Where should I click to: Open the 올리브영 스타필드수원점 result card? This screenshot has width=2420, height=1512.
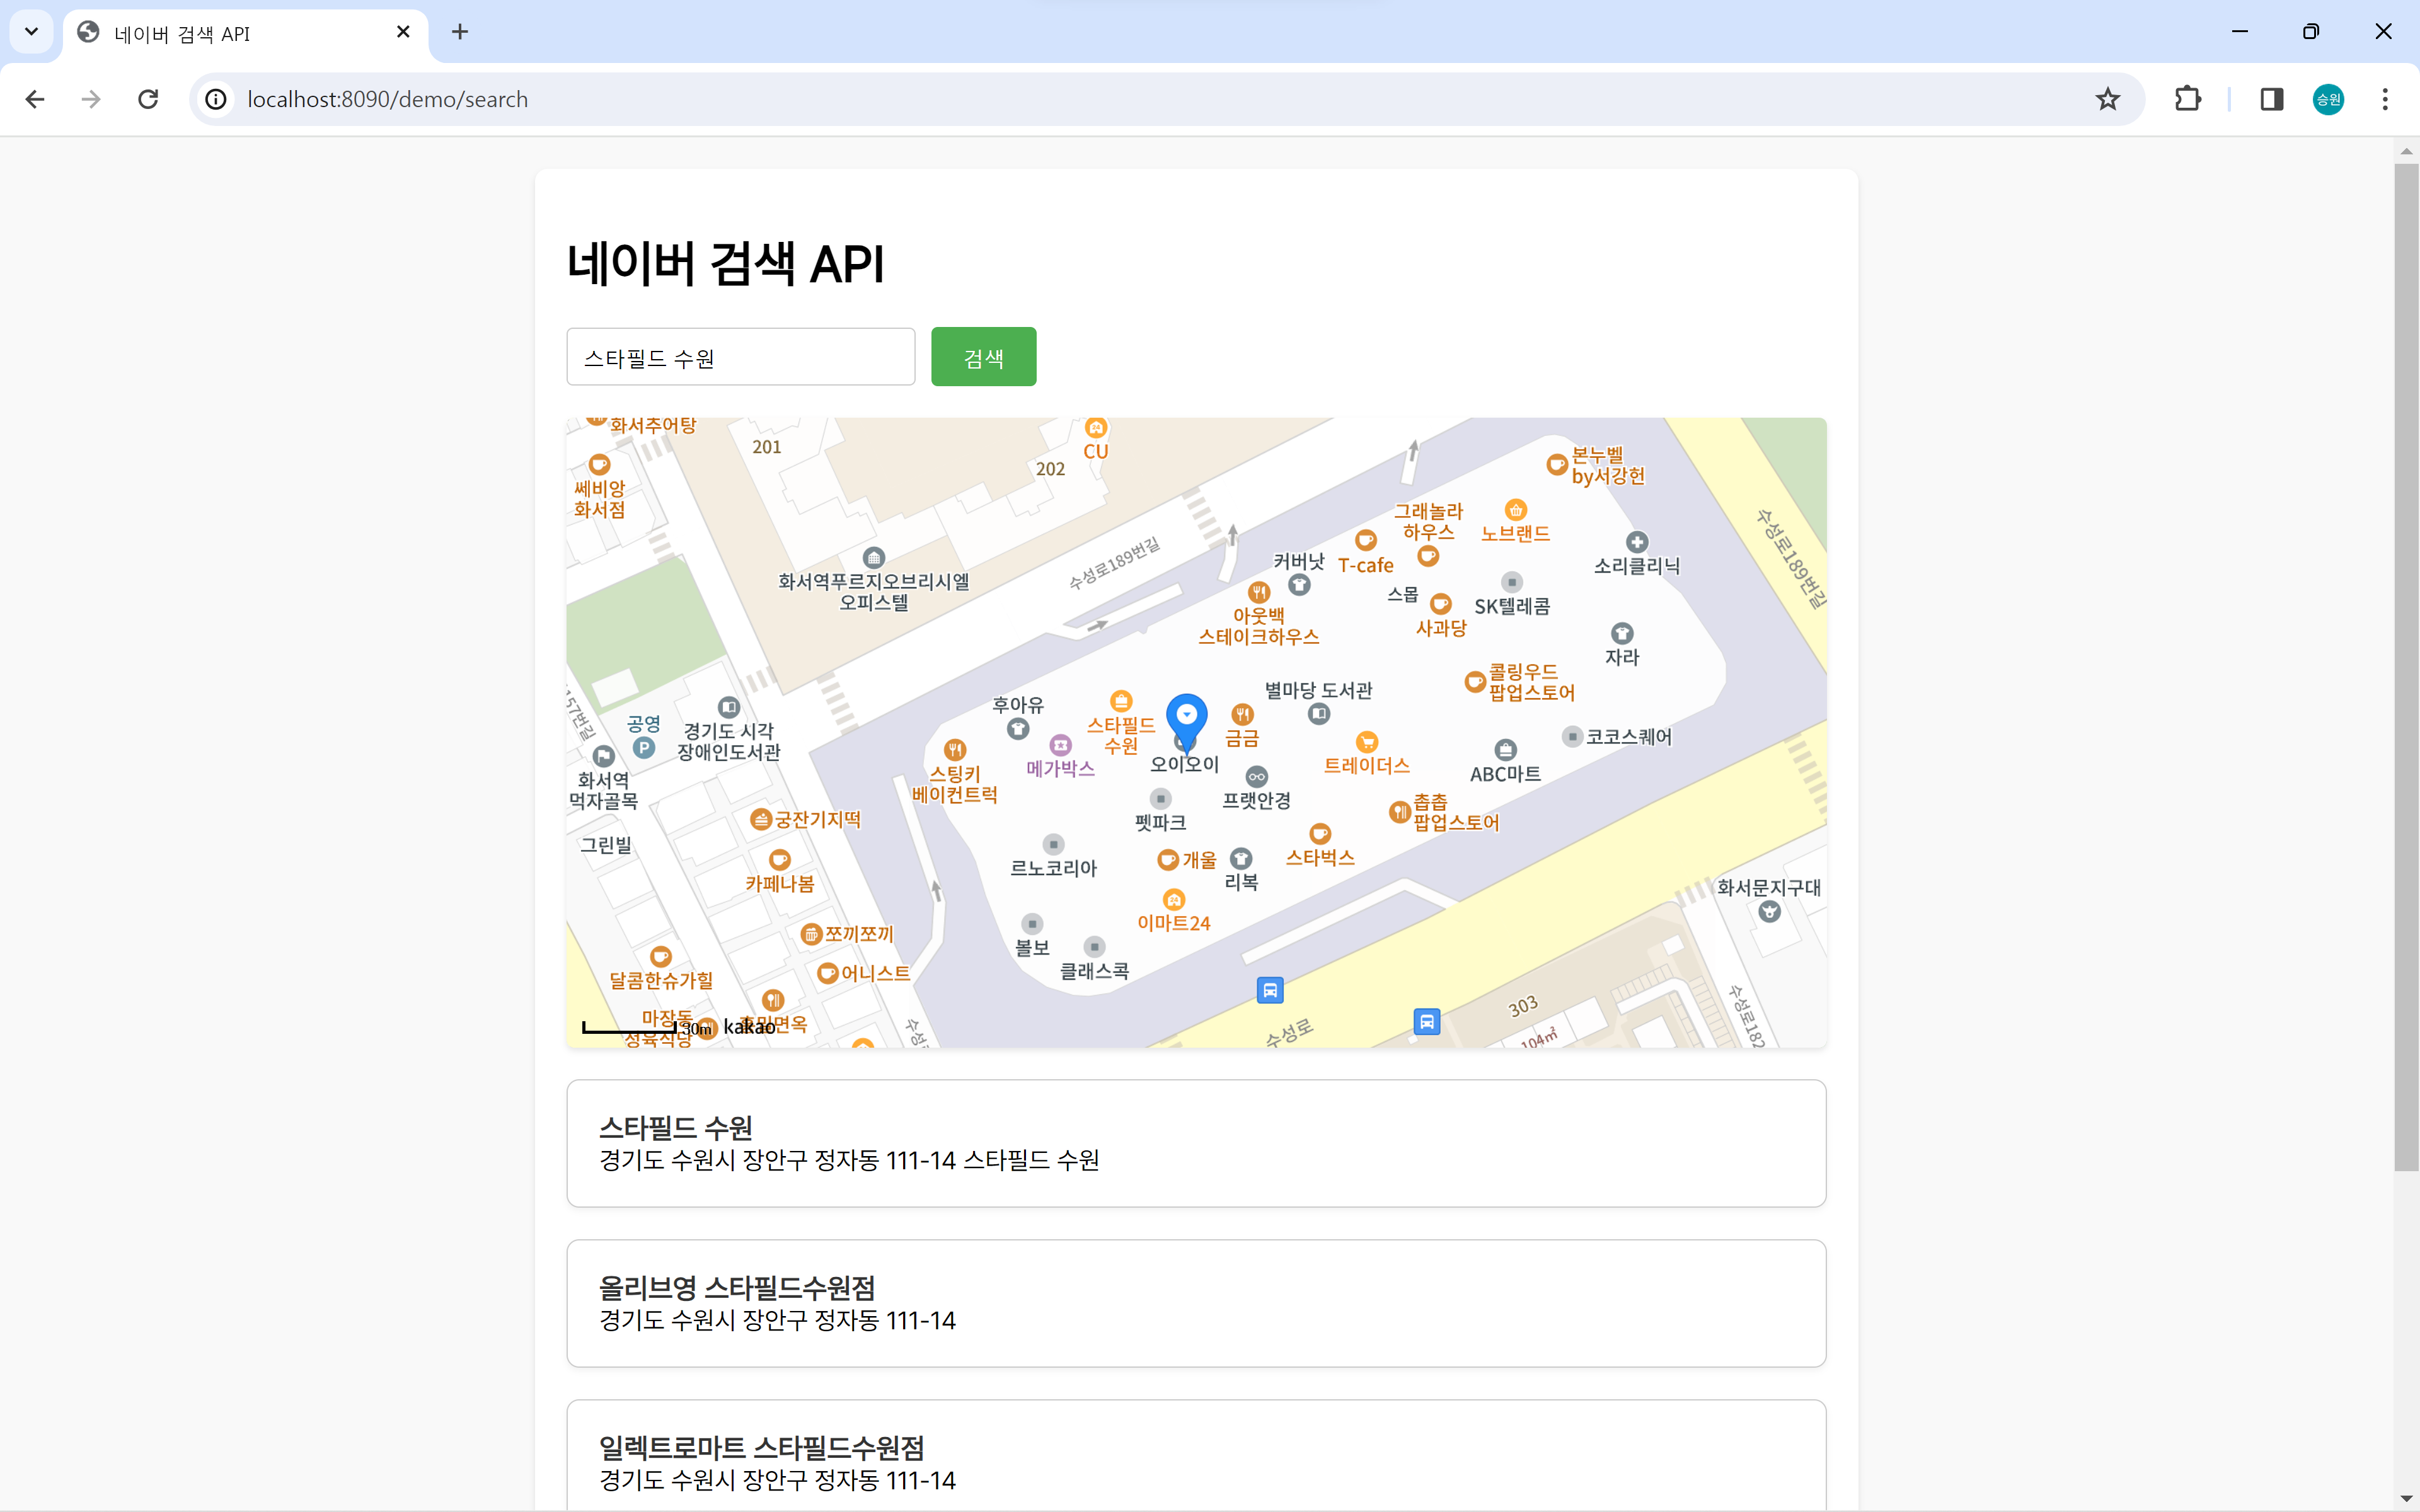tap(1196, 1303)
